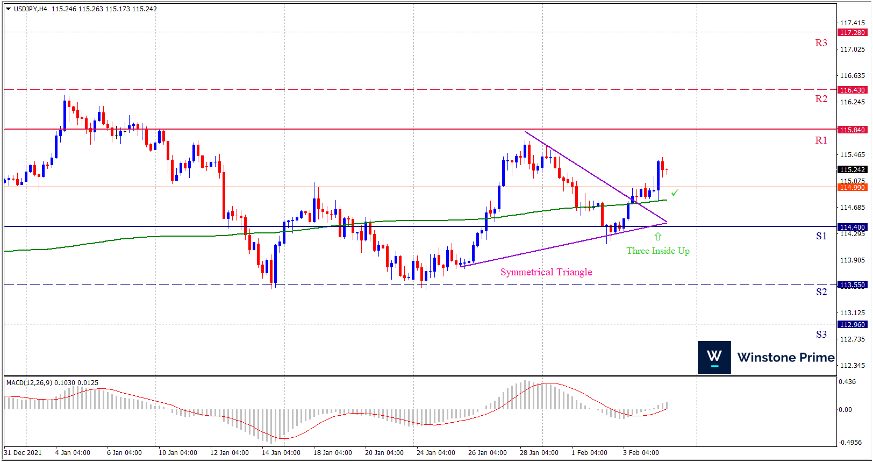Click the Three Inside Up label
Screen dimensions: 873x462
657,251
